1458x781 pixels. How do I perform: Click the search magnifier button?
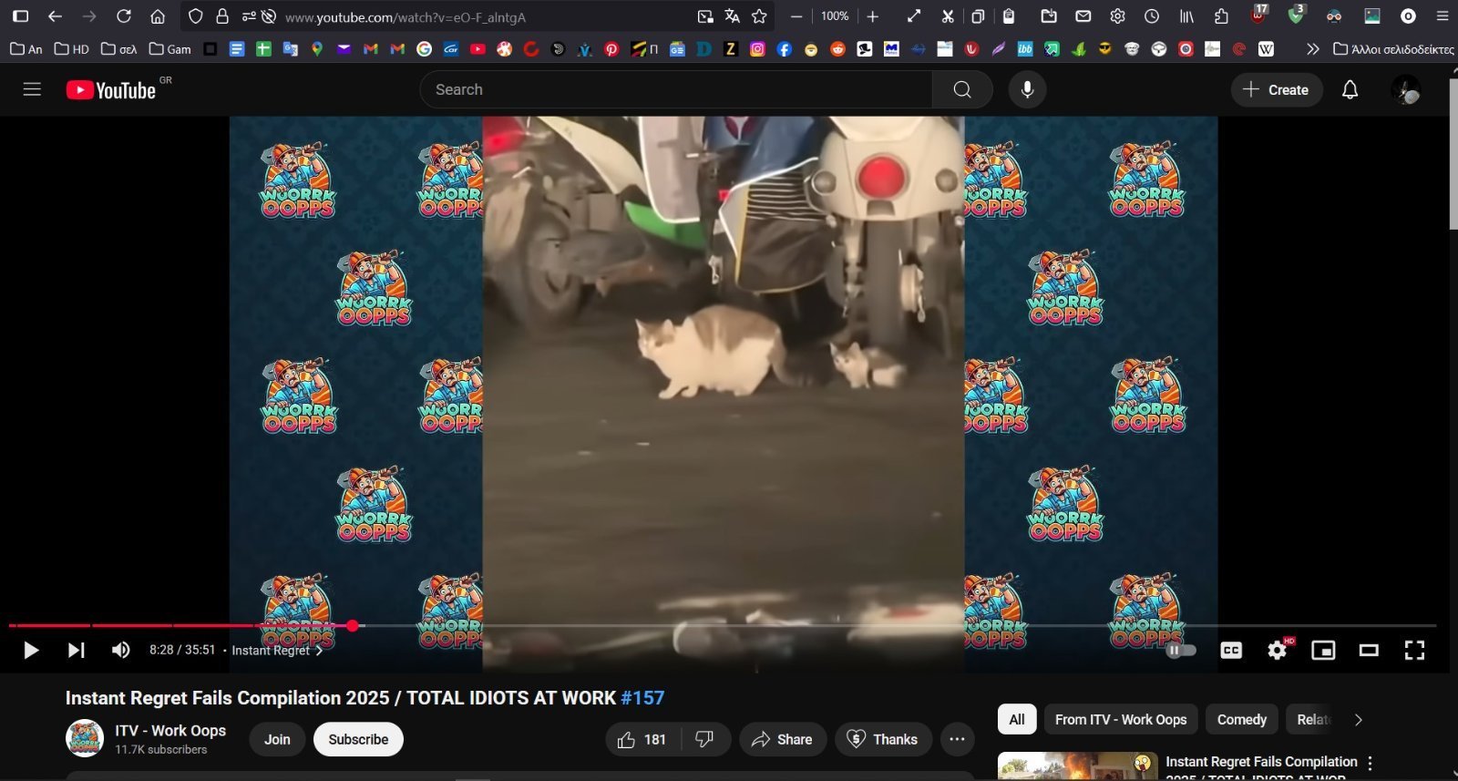click(962, 89)
